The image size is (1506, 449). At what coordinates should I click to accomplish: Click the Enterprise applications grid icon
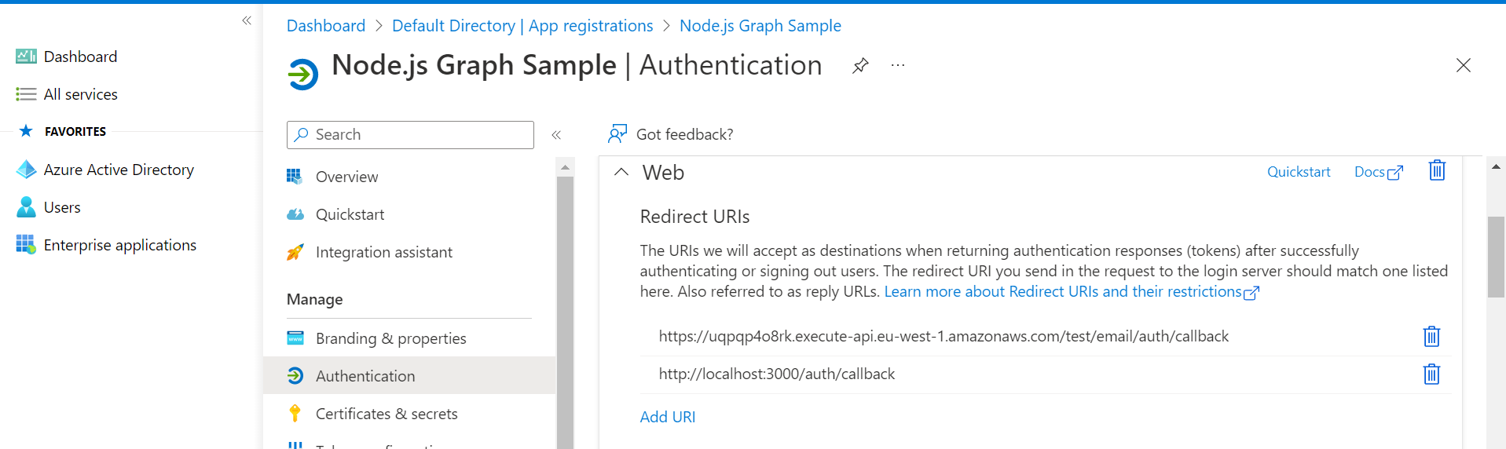26,244
